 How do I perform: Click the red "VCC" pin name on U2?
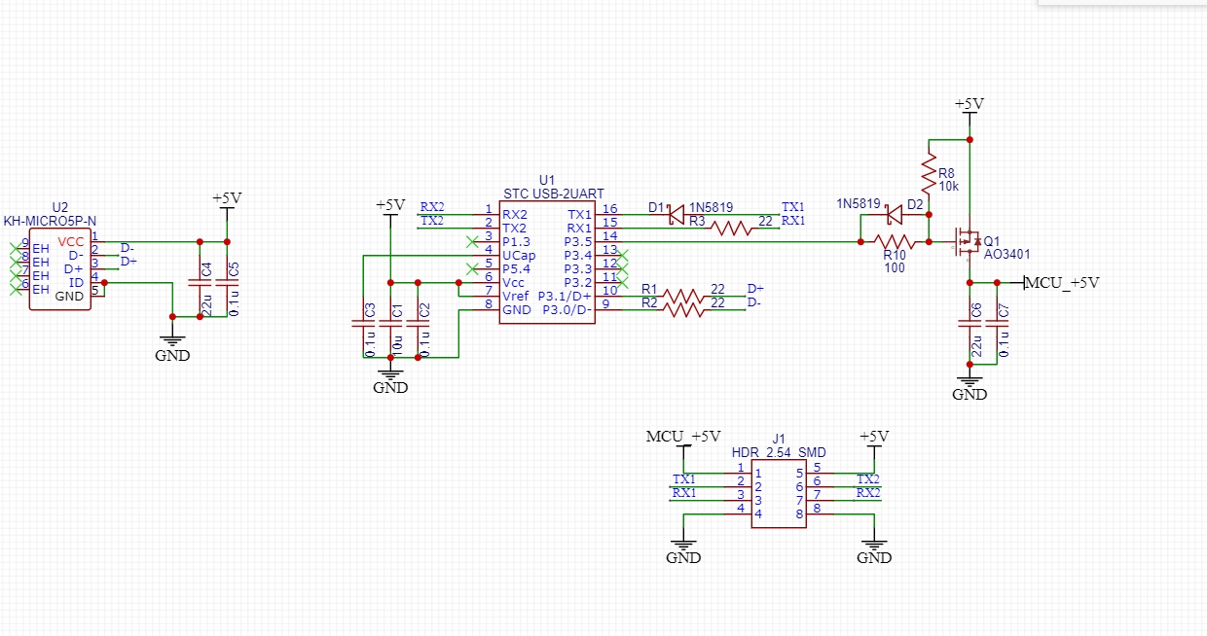pyautogui.click(x=71, y=242)
